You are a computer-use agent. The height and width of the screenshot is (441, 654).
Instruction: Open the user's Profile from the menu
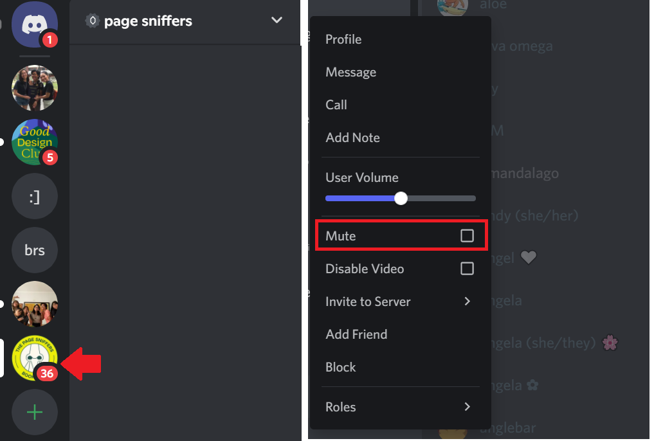(x=343, y=39)
